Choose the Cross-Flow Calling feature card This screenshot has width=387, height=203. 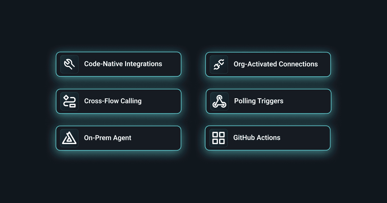pos(119,101)
